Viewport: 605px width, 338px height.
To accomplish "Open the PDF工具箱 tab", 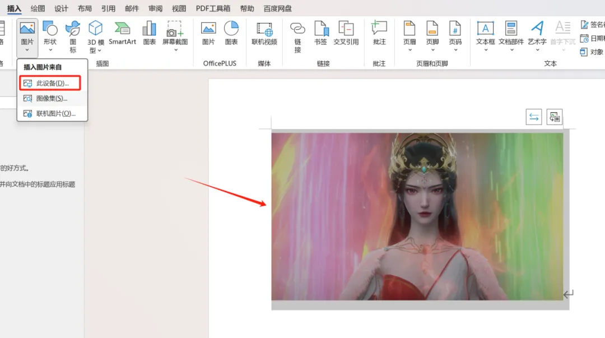I will [x=213, y=8].
